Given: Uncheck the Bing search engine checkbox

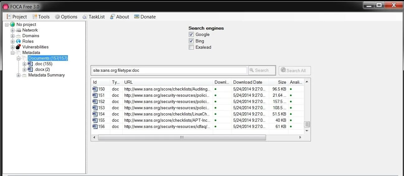Looking at the screenshot, I should 191,41.
